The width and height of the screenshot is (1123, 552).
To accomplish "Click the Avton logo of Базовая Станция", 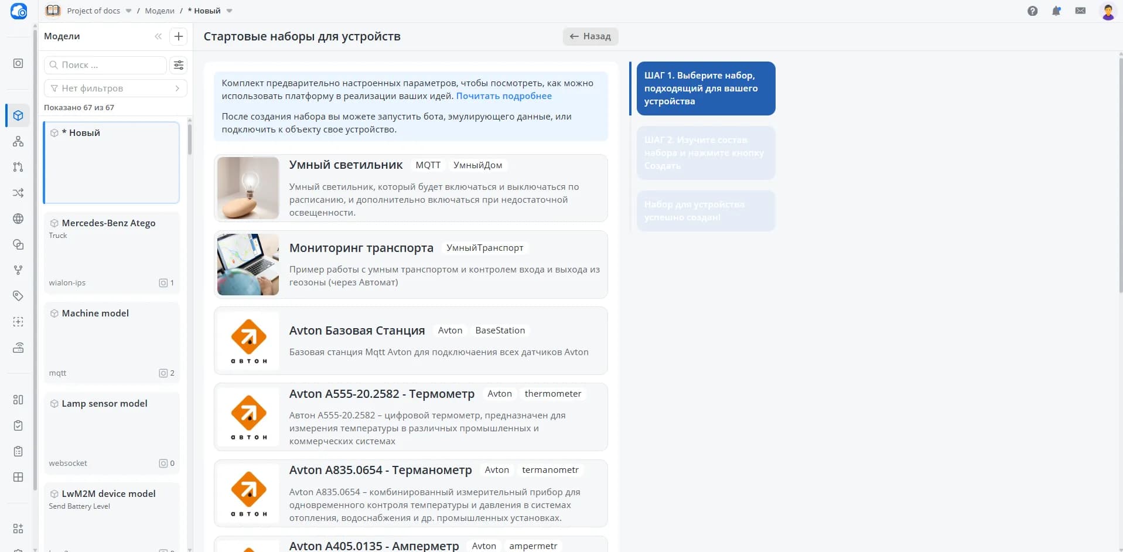I will (248, 341).
